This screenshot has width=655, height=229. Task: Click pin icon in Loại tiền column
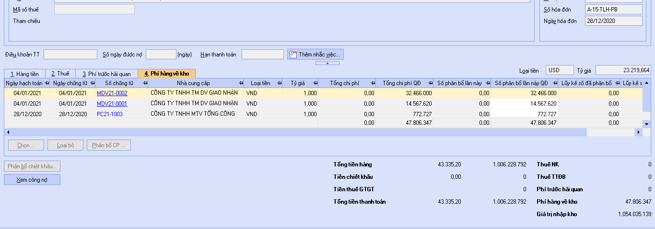pyautogui.click(x=279, y=83)
